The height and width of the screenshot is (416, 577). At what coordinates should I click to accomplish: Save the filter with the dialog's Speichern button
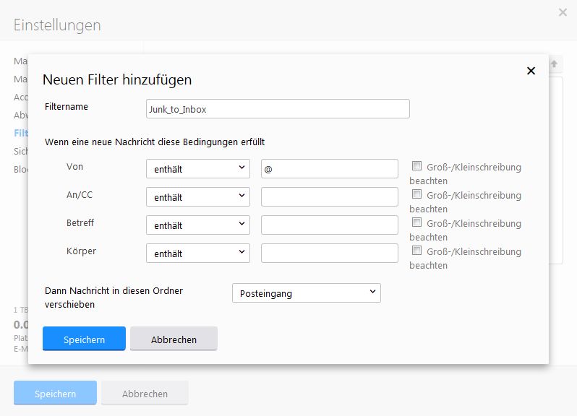pyautogui.click(x=84, y=339)
